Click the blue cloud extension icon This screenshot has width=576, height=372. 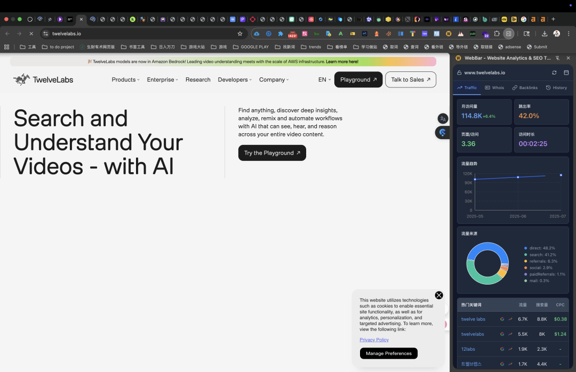click(x=257, y=34)
